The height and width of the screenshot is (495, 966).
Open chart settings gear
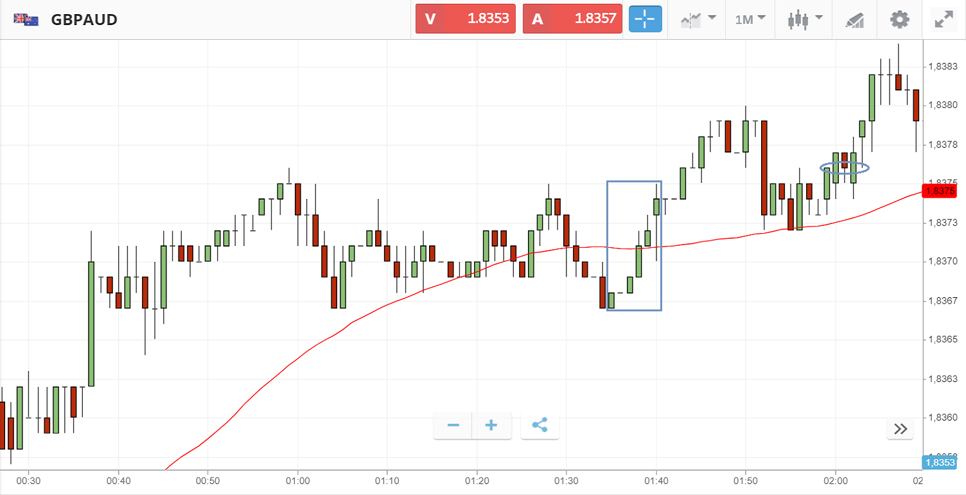pos(899,19)
